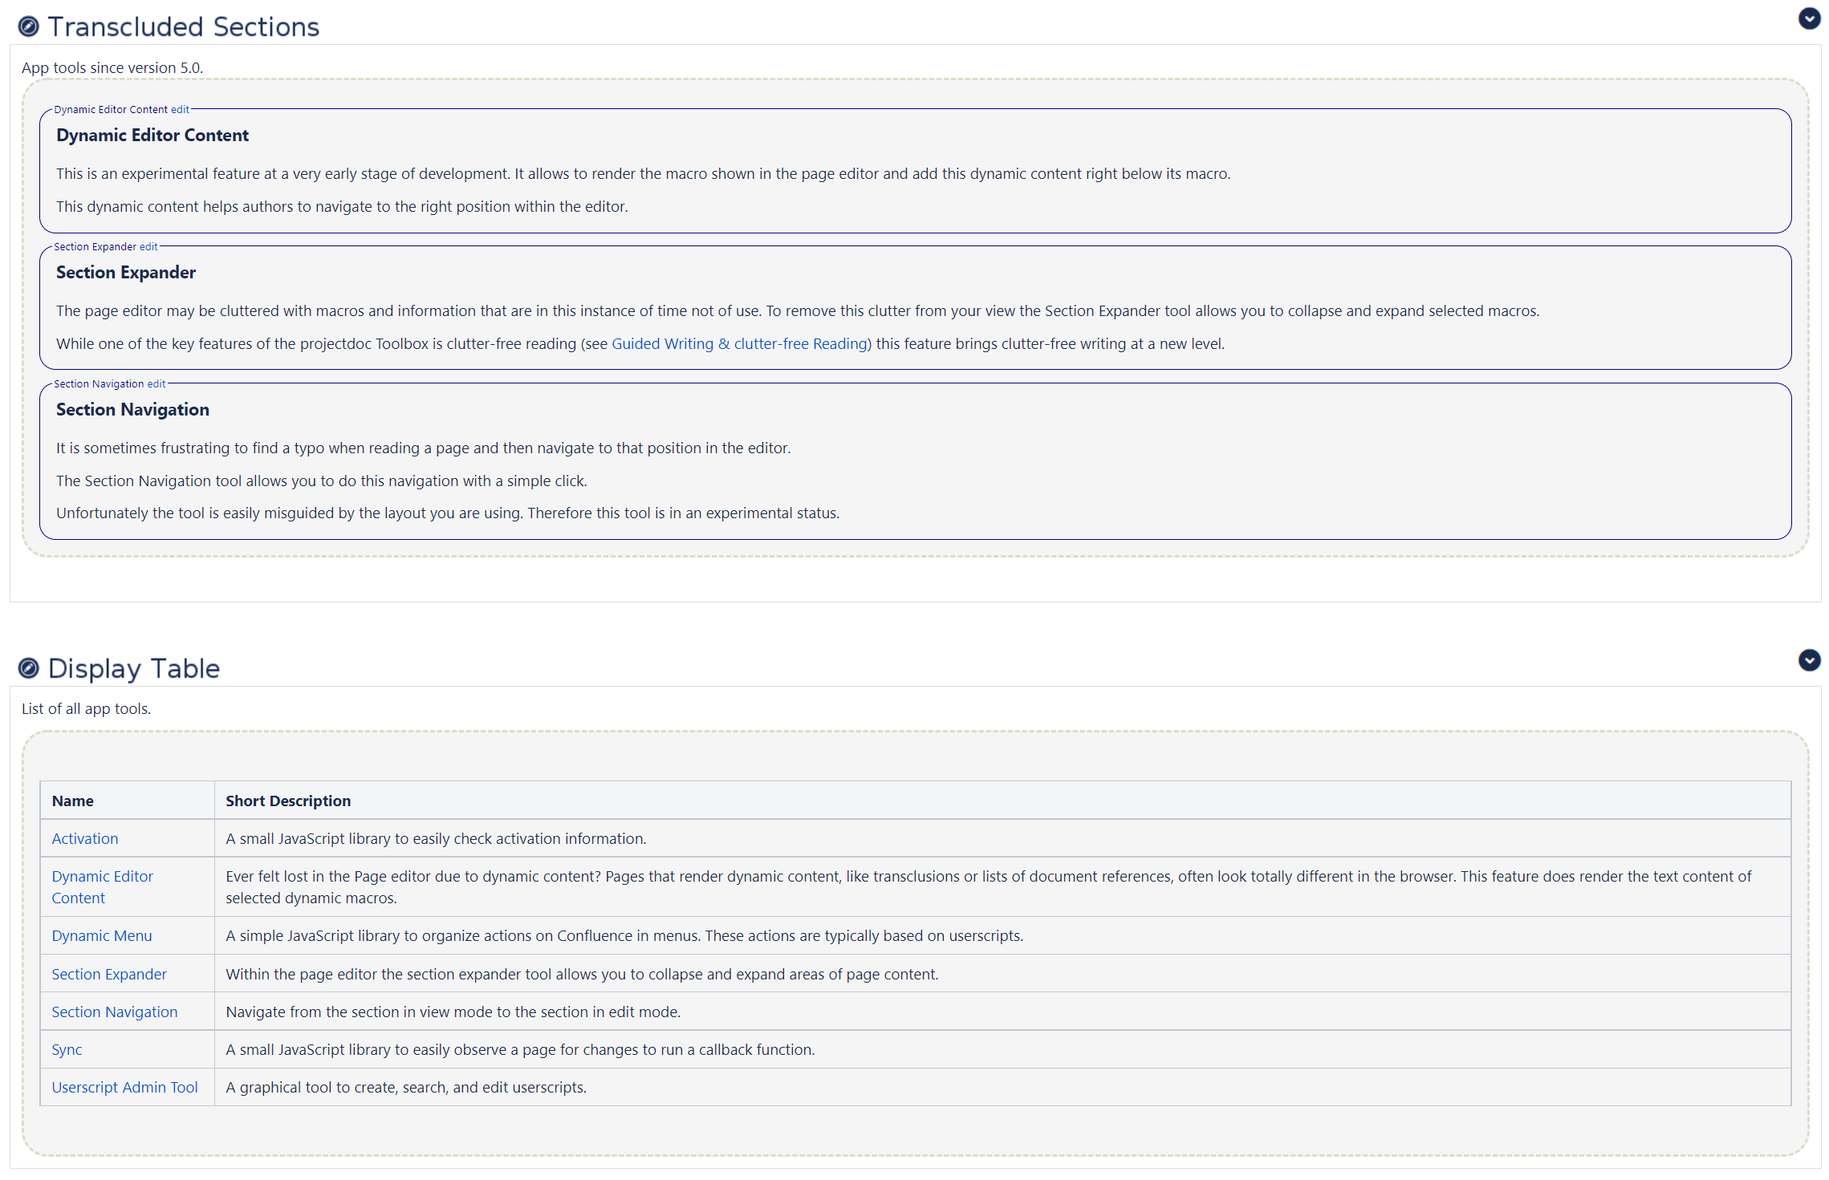Edit the Section Navigation section
1829x1180 pixels.
click(x=156, y=384)
